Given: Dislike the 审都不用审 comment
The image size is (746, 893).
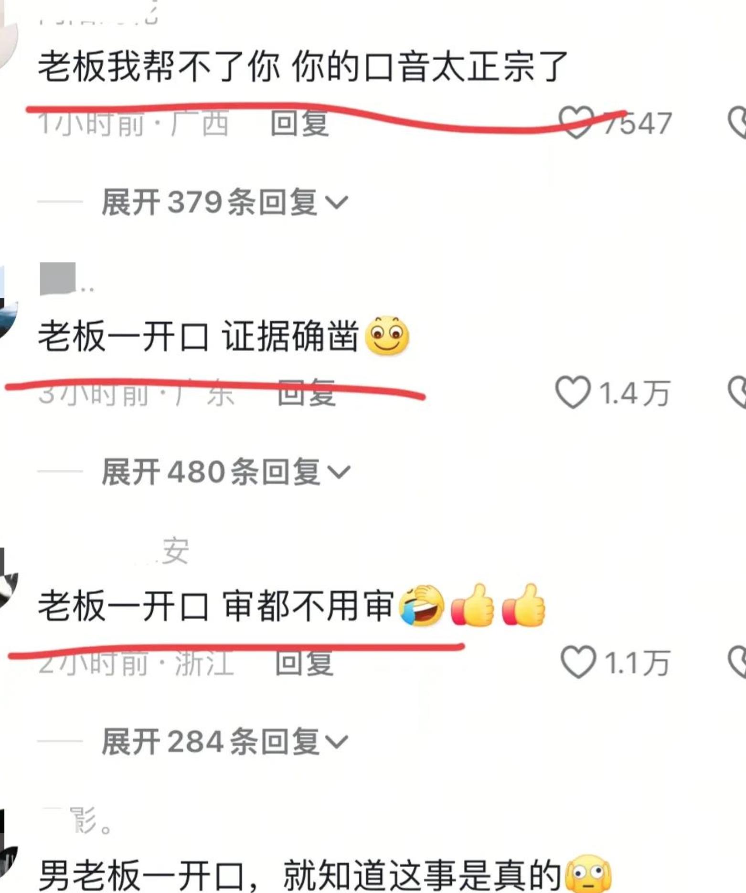Looking at the screenshot, I should click(737, 662).
